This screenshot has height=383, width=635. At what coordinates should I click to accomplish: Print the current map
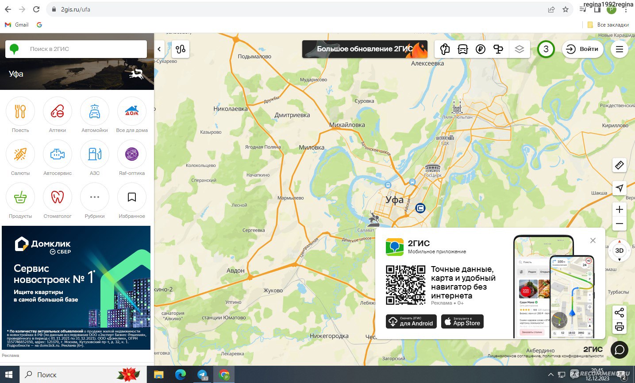click(620, 327)
